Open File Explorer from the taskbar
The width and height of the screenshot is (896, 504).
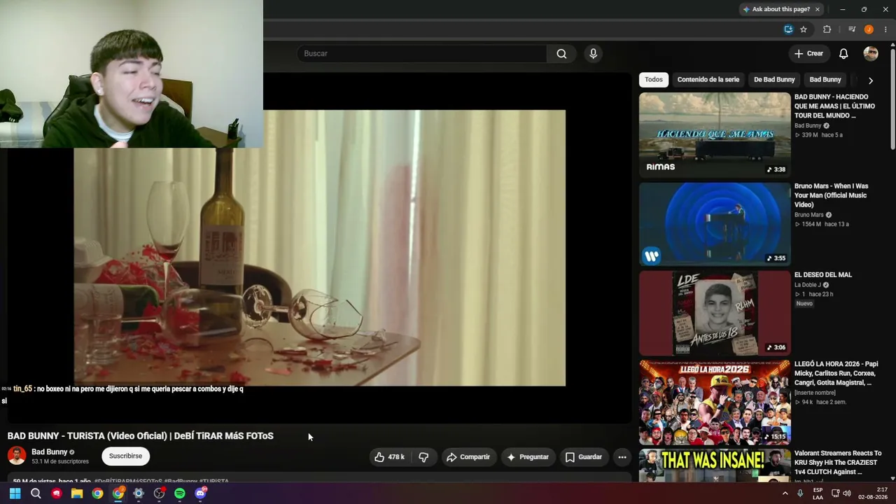coord(77,493)
